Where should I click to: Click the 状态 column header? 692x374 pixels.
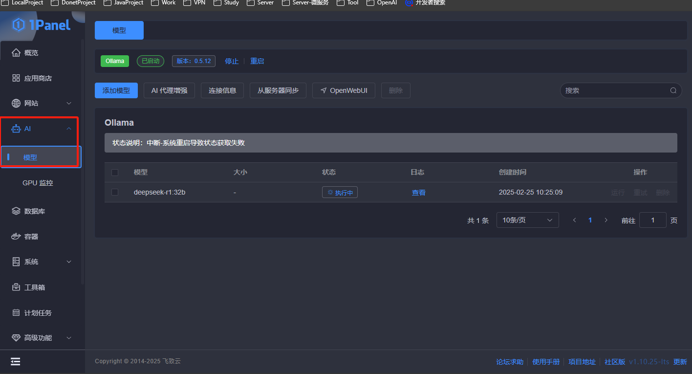click(329, 172)
